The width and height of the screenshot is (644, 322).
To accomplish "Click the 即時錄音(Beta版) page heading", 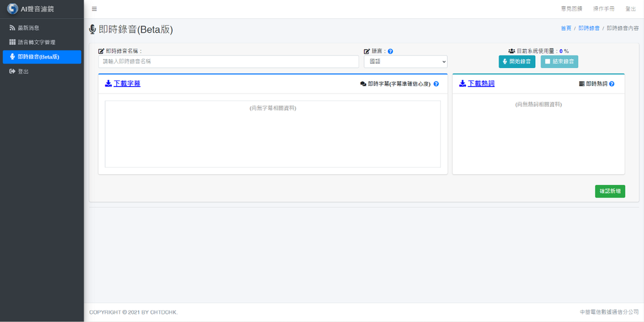I will (x=136, y=30).
